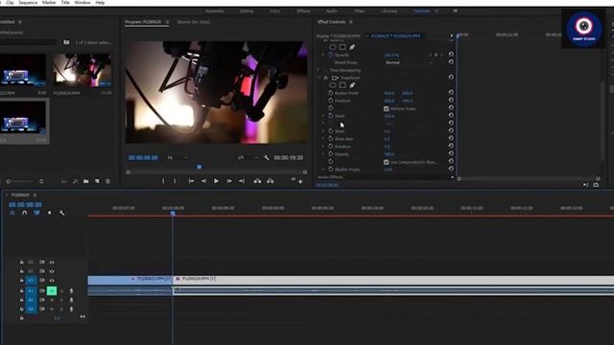This screenshot has height=345, width=614.
Task: Click the Lift button in Program monitor
Action: tap(257, 181)
